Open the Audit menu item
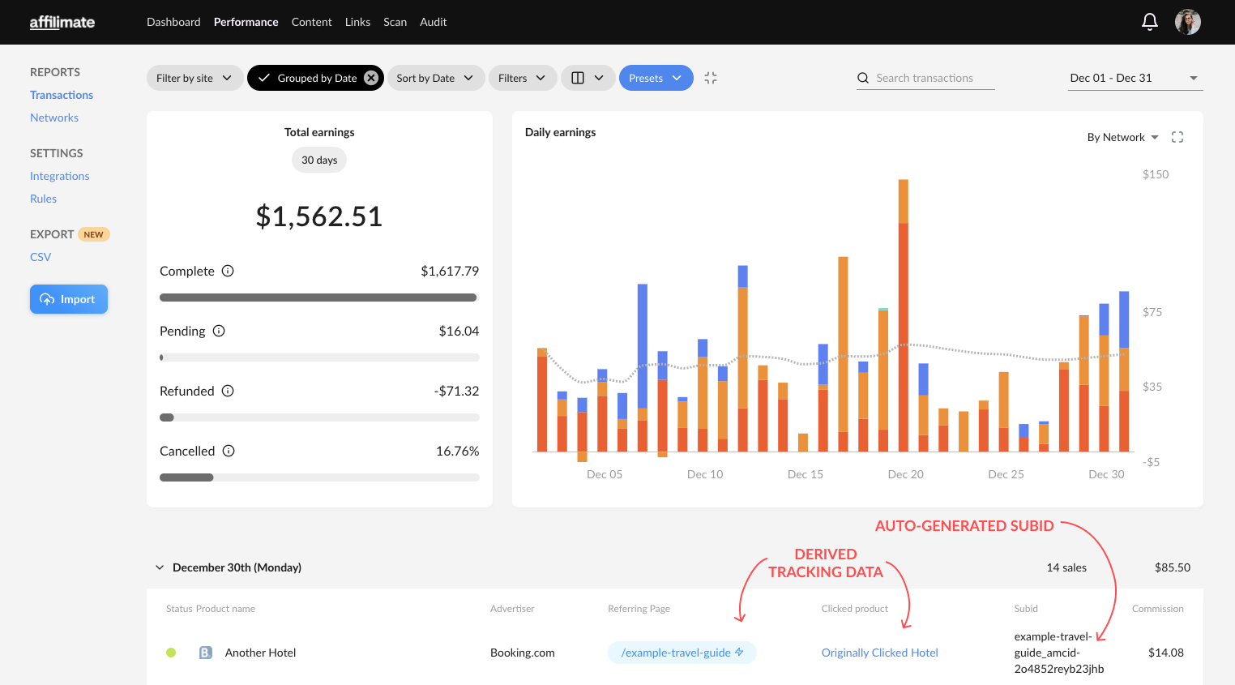Image resolution: width=1235 pixels, height=685 pixels. pyautogui.click(x=433, y=22)
